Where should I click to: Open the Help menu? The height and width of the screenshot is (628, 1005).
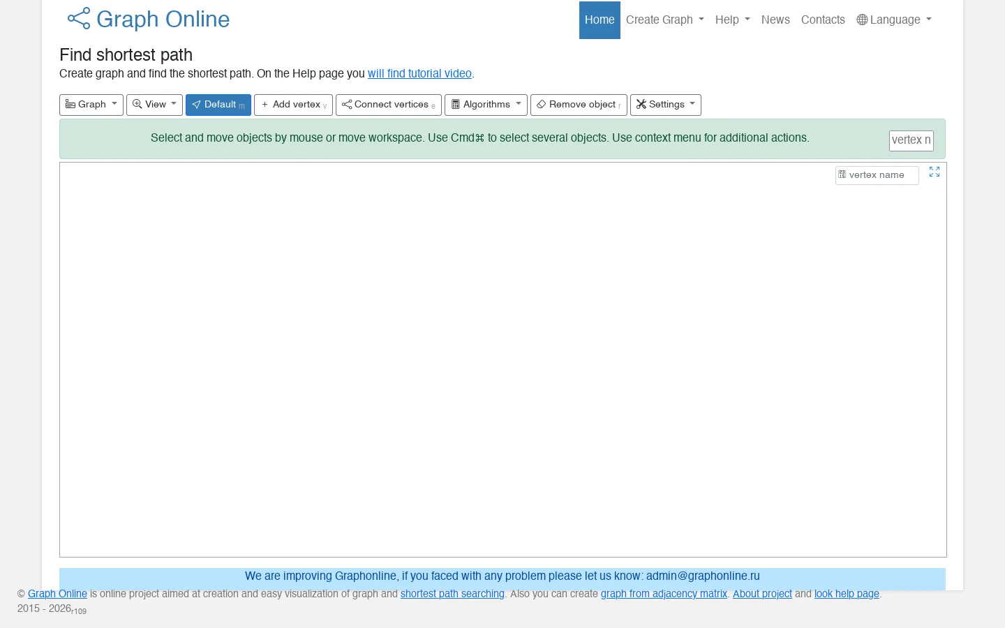pyautogui.click(x=733, y=20)
